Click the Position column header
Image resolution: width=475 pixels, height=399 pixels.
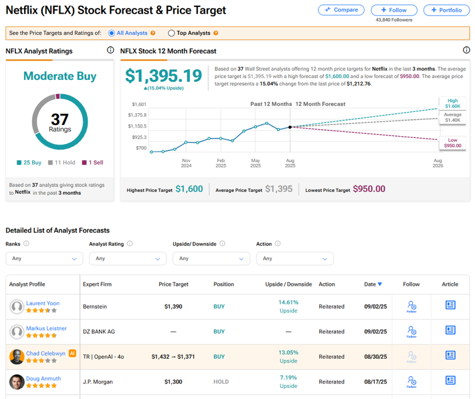(223, 284)
